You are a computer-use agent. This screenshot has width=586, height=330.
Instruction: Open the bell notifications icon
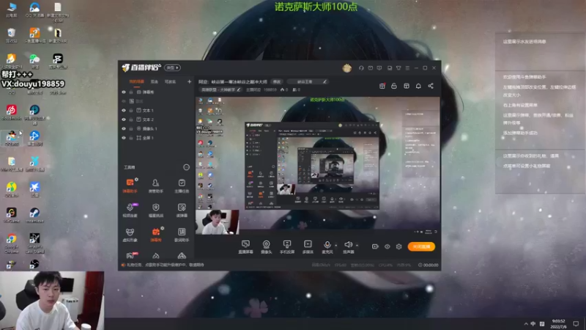[x=418, y=86]
